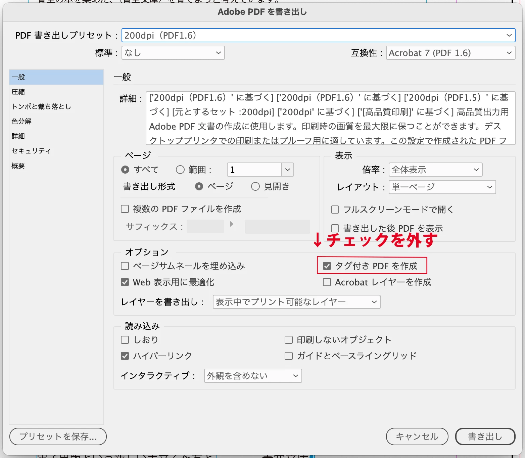
Task: Enable 複数の PDF ファイルを作成 checkbox
Action: click(125, 209)
